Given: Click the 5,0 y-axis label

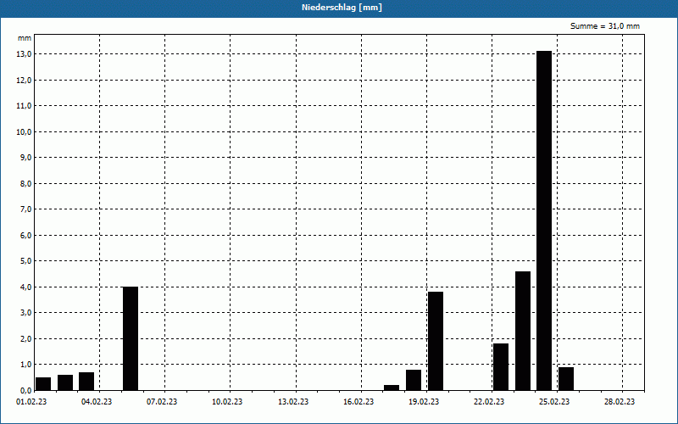Looking at the screenshot, I should click(25, 261).
